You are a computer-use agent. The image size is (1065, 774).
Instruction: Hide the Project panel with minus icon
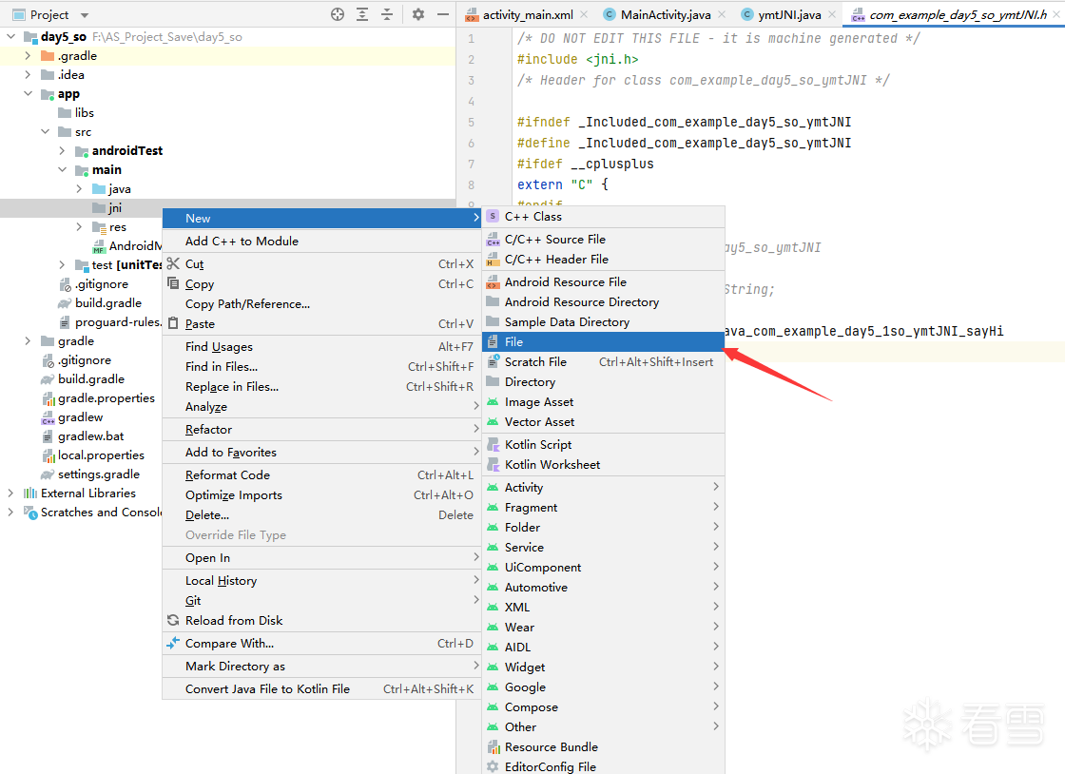click(x=443, y=14)
